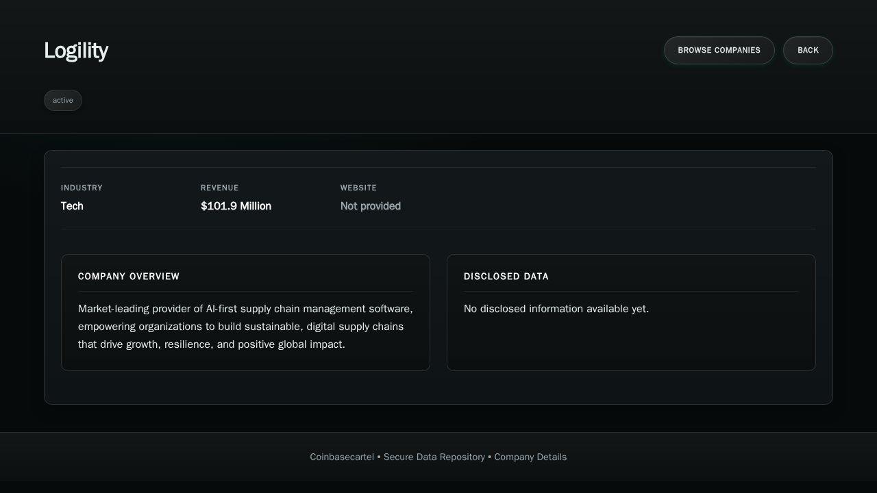This screenshot has height=493, width=877.
Task: Click the Industry field label
Action: pos(82,188)
